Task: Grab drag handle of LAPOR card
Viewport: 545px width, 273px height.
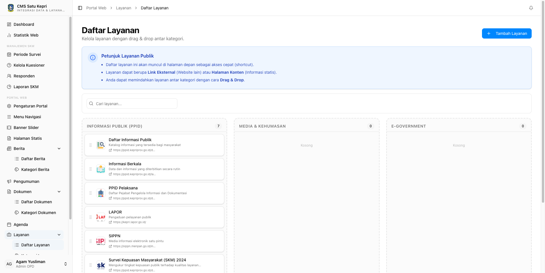Action: click(x=91, y=217)
